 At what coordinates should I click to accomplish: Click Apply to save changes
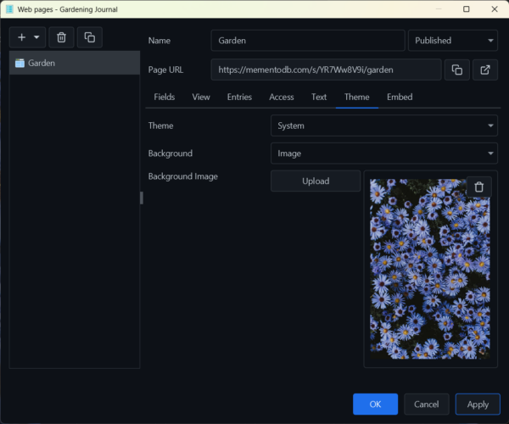click(x=478, y=404)
